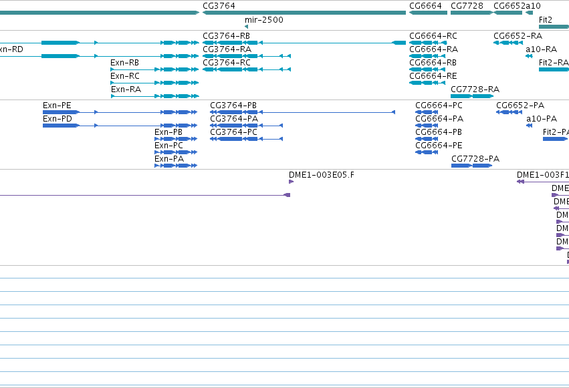Image resolution: width=569 pixels, height=388 pixels.
Task: Select the CG7728-RA transcript label
Action: (475, 89)
